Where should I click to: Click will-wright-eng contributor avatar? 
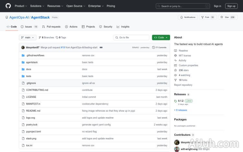pos(177,149)
